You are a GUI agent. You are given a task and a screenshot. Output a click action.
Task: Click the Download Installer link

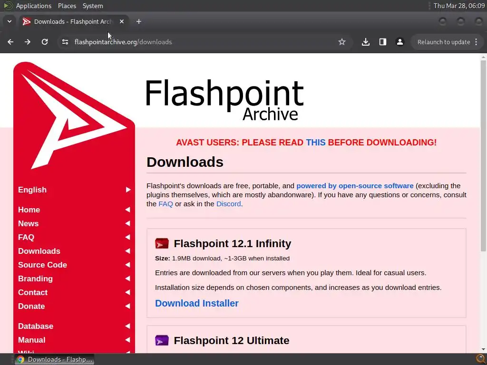(196, 303)
